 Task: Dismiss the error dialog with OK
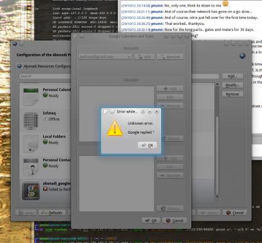[x=147, y=145]
